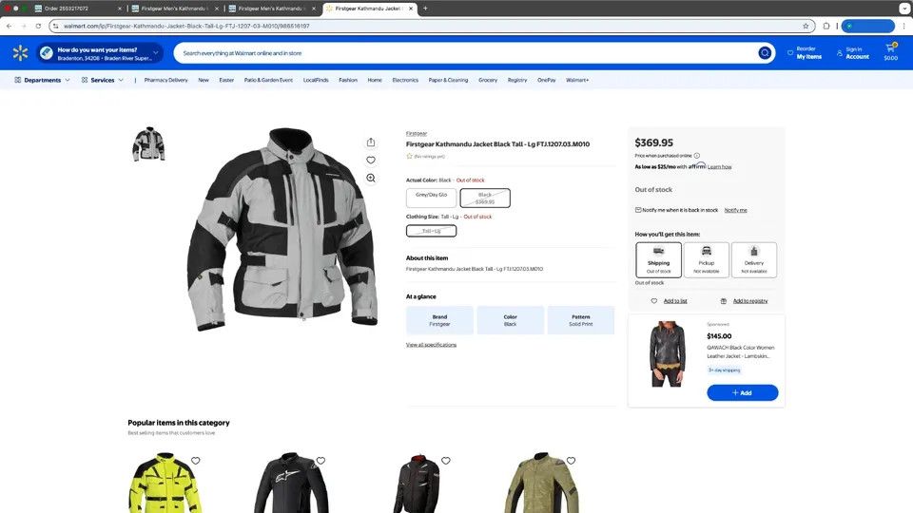Open the browser extensions puzzle icon
913x513 pixels.
(826, 27)
